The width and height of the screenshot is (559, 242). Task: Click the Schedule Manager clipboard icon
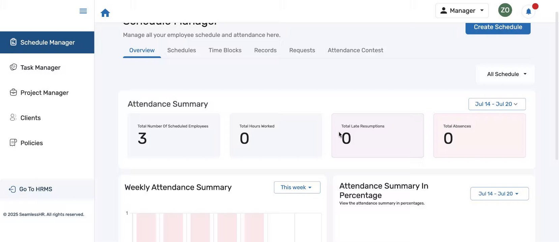point(13,42)
